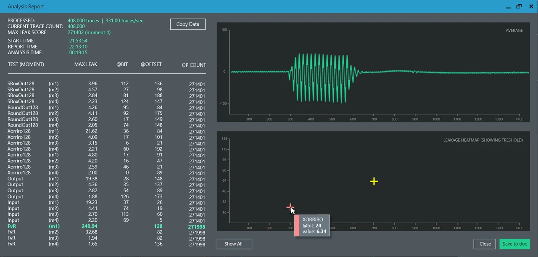Restore down the Analysis Report window
Image resolution: width=538 pixels, height=257 pixels.
click(519, 6)
